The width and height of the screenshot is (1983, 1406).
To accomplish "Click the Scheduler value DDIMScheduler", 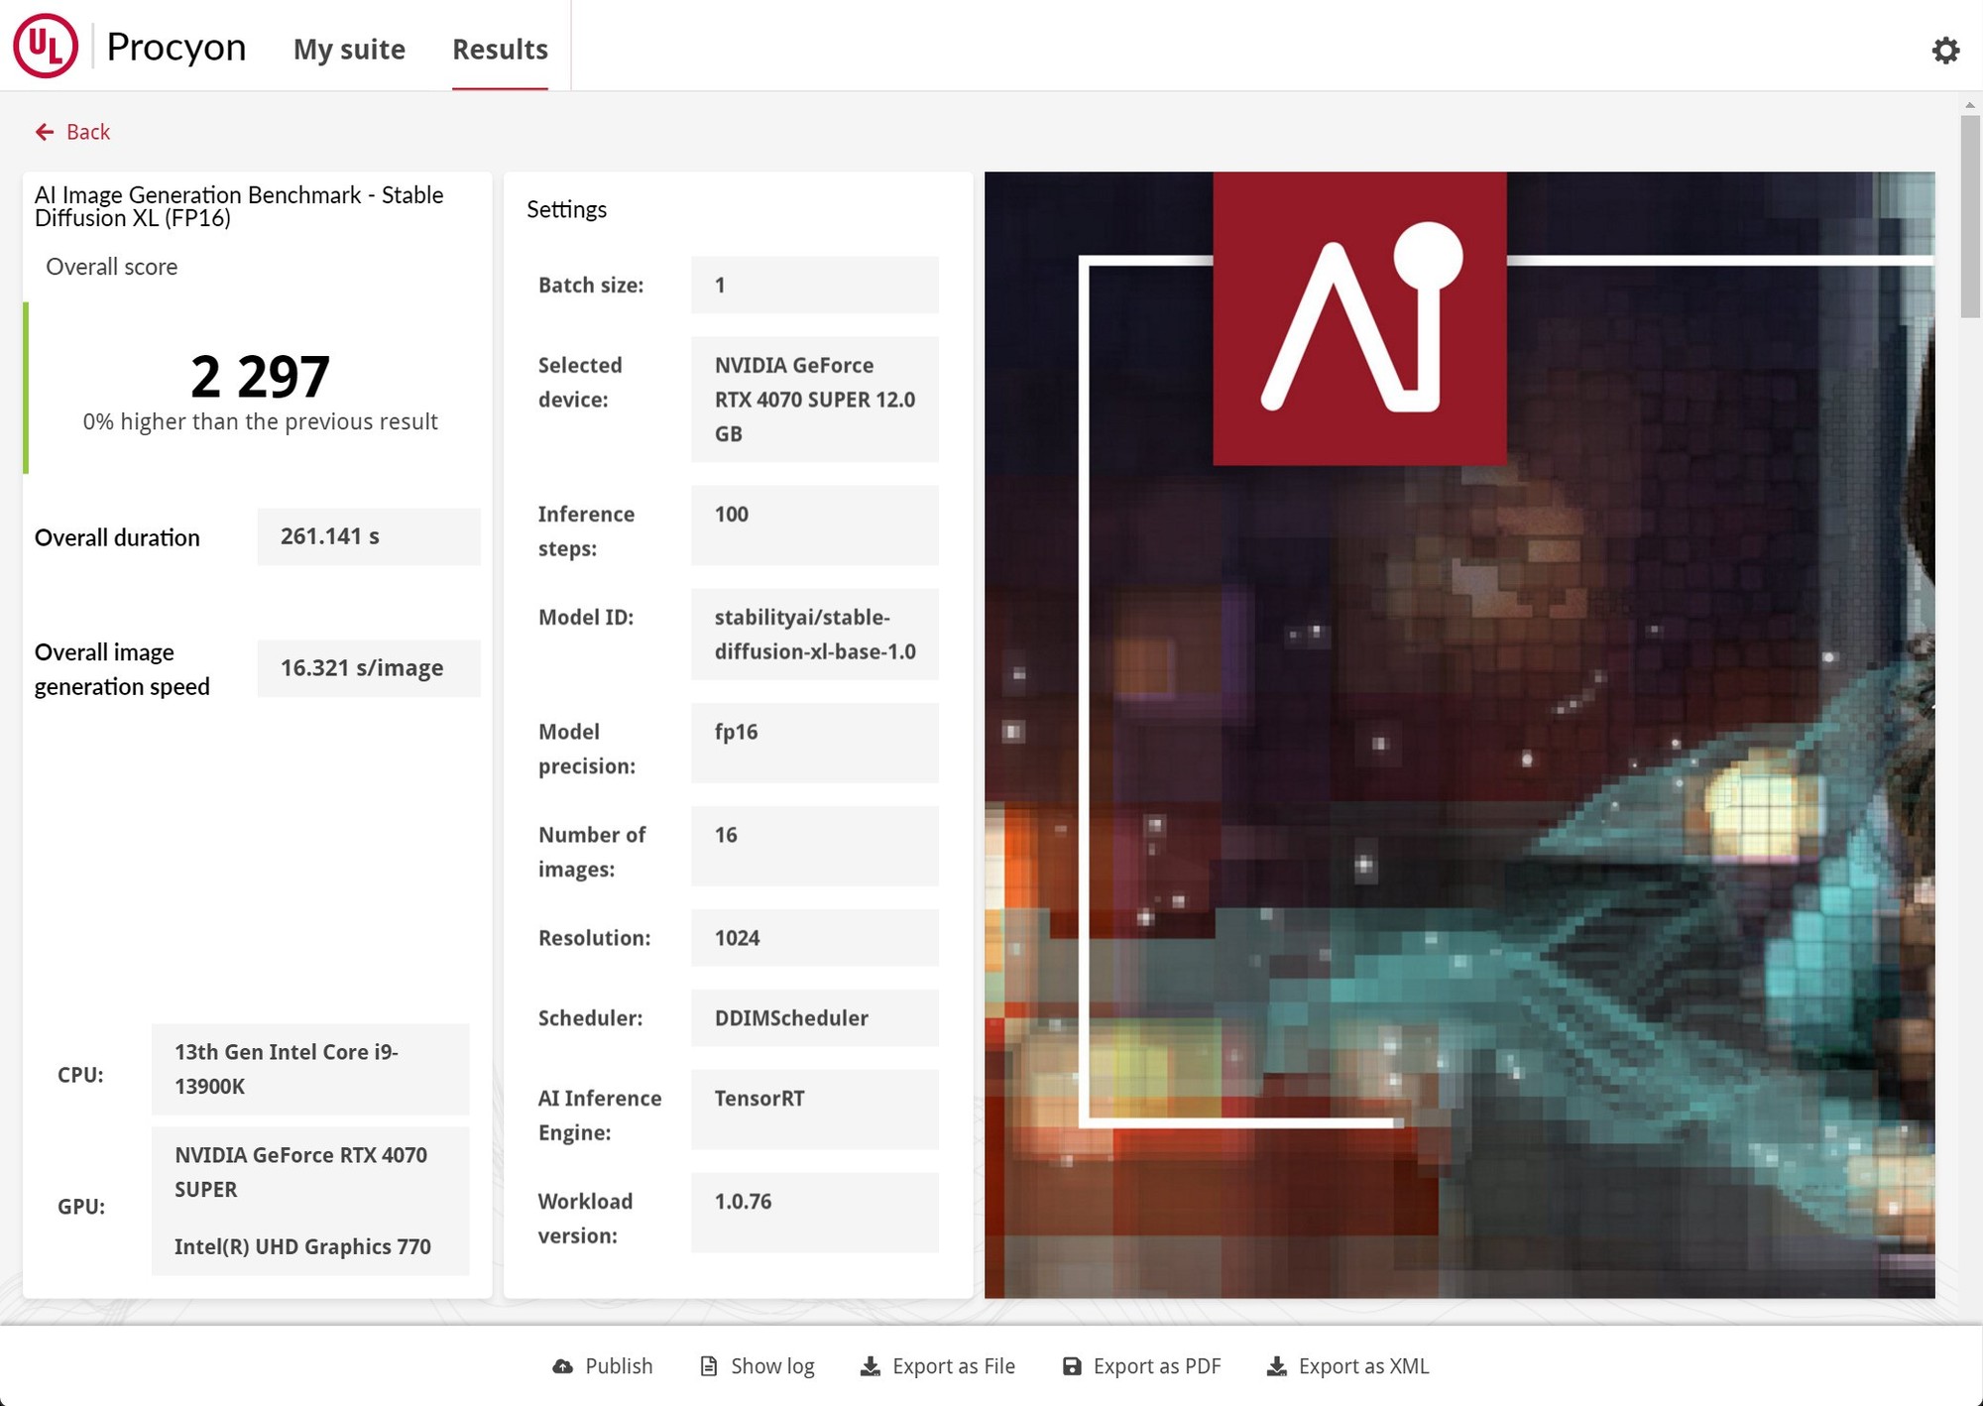I will pos(815,1018).
